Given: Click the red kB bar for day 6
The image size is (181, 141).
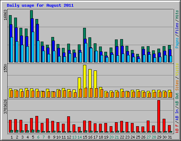Looking at the screenshot, I should (37, 124).
